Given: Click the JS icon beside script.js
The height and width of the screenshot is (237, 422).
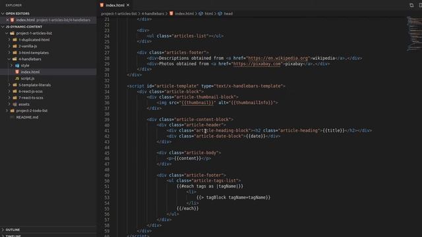Looking at the screenshot, I should (x=17, y=78).
